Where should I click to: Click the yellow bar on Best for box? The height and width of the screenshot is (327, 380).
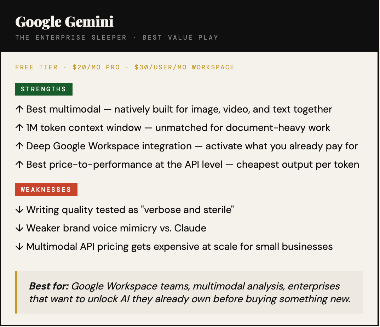point(16,292)
